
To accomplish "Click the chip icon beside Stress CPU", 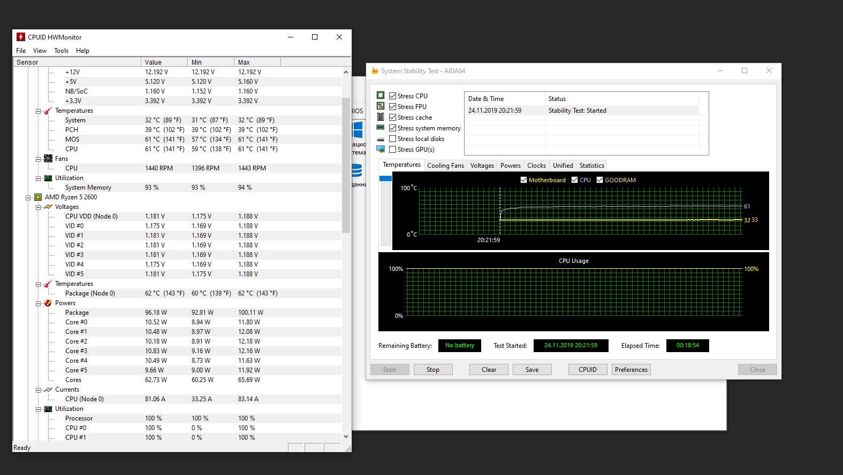I will [x=381, y=95].
